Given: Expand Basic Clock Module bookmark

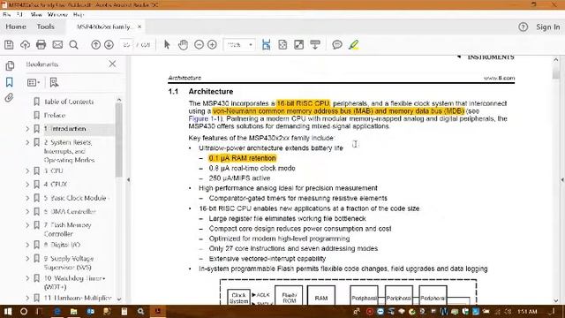Looking at the screenshot, I should [x=27, y=198].
